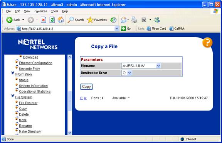
Task: Open the Help menu
Action: pos(65,11)
